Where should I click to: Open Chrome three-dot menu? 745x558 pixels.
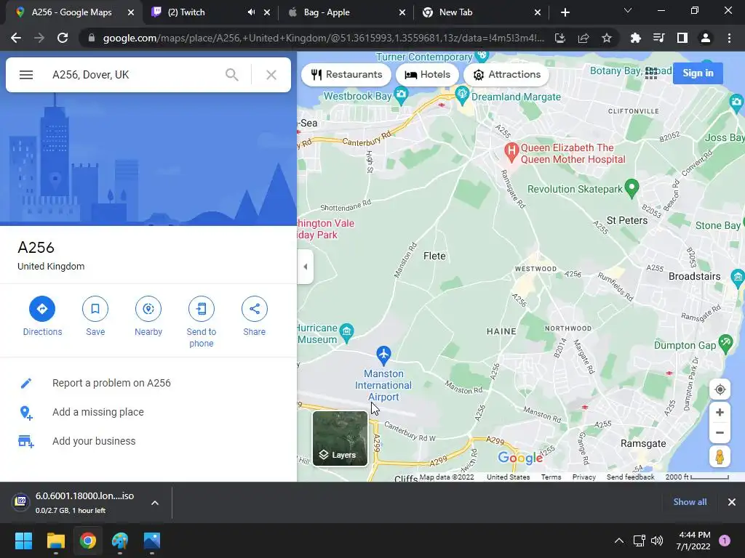[x=729, y=38]
